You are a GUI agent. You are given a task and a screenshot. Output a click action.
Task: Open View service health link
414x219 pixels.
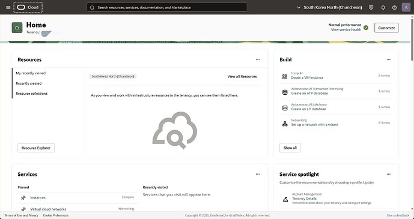point(346,30)
